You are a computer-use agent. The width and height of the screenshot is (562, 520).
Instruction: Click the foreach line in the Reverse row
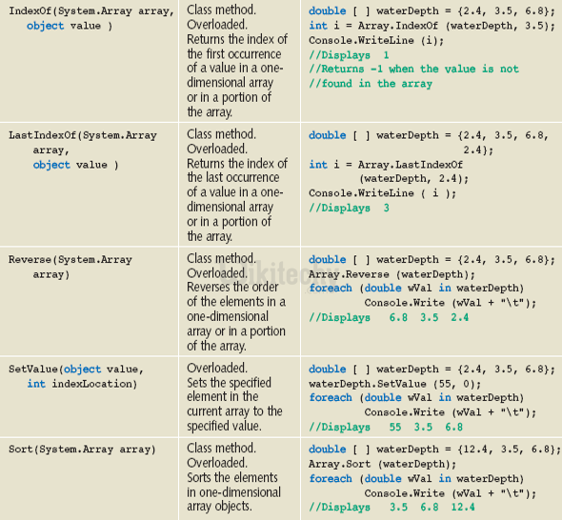click(x=416, y=289)
